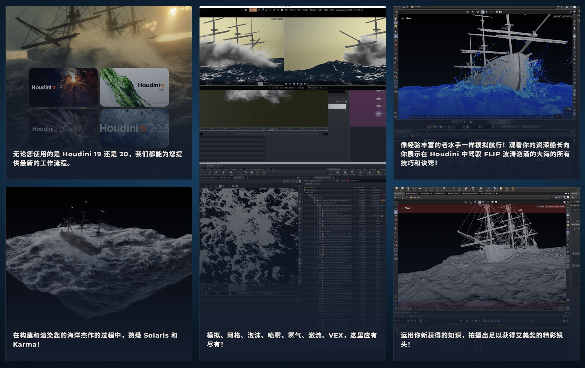This screenshot has height=368, width=585.
Task: Click on the MPlay playbar scrub slider
Action: (x=261, y=83)
